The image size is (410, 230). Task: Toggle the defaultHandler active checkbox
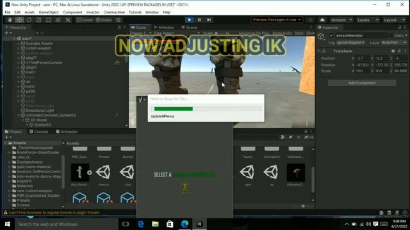pos(331,36)
